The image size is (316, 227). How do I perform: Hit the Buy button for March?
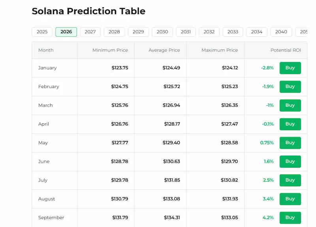(x=290, y=105)
